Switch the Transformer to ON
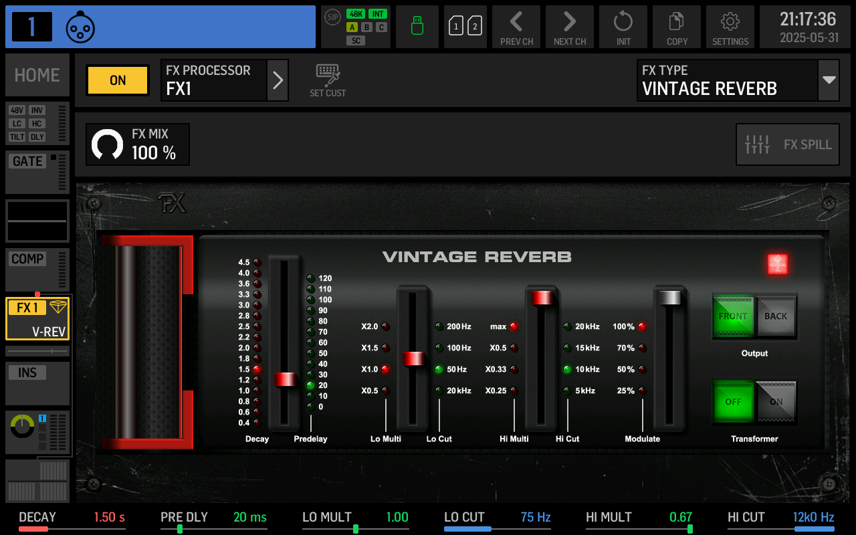Screen dimensions: 856x535 (776, 402)
